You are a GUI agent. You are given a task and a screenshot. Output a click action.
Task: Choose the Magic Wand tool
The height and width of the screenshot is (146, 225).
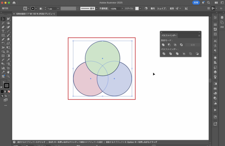click(3, 23)
